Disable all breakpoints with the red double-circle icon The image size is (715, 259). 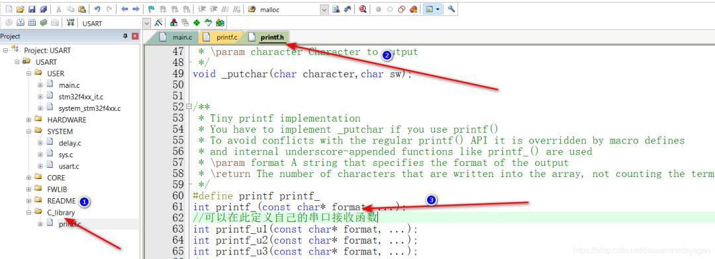click(x=401, y=9)
